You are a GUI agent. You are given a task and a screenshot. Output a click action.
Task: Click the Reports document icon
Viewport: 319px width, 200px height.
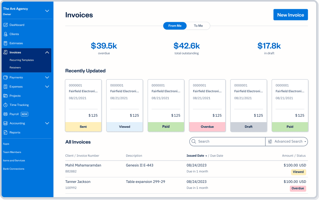5,133
